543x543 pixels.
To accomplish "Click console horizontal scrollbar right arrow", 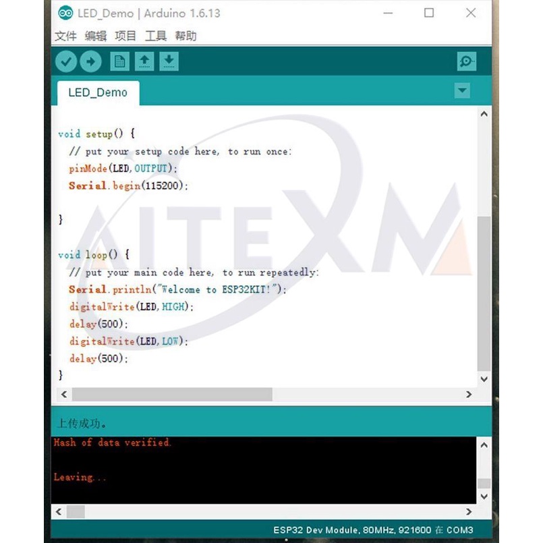I will click(x=469, y=512).
